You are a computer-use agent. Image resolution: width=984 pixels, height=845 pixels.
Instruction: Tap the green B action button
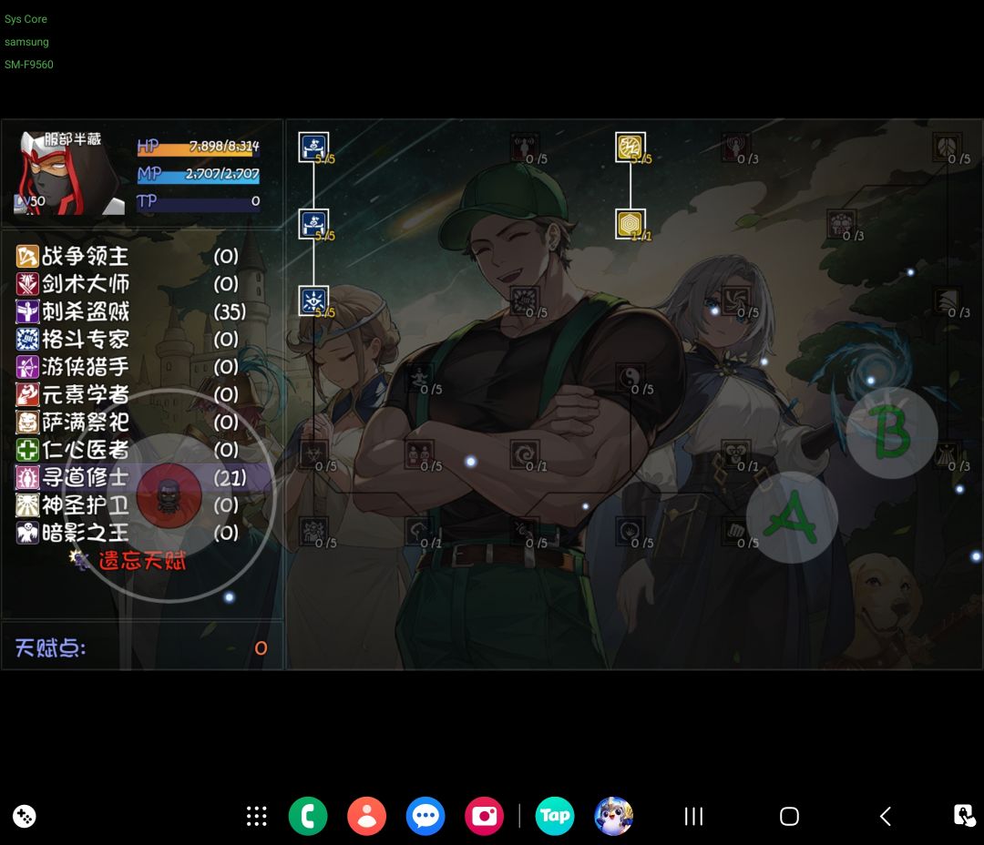point(892,433)
